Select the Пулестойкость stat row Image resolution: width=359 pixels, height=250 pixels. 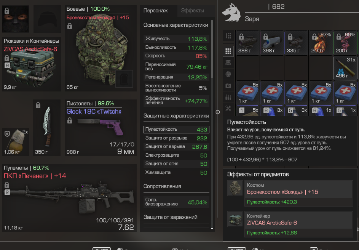click(x=176, y=130)
